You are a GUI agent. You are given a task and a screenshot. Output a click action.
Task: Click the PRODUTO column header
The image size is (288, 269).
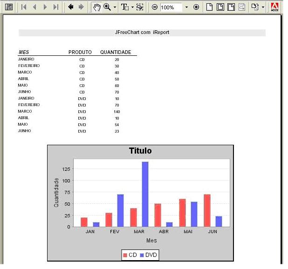[x=80, y=52]
